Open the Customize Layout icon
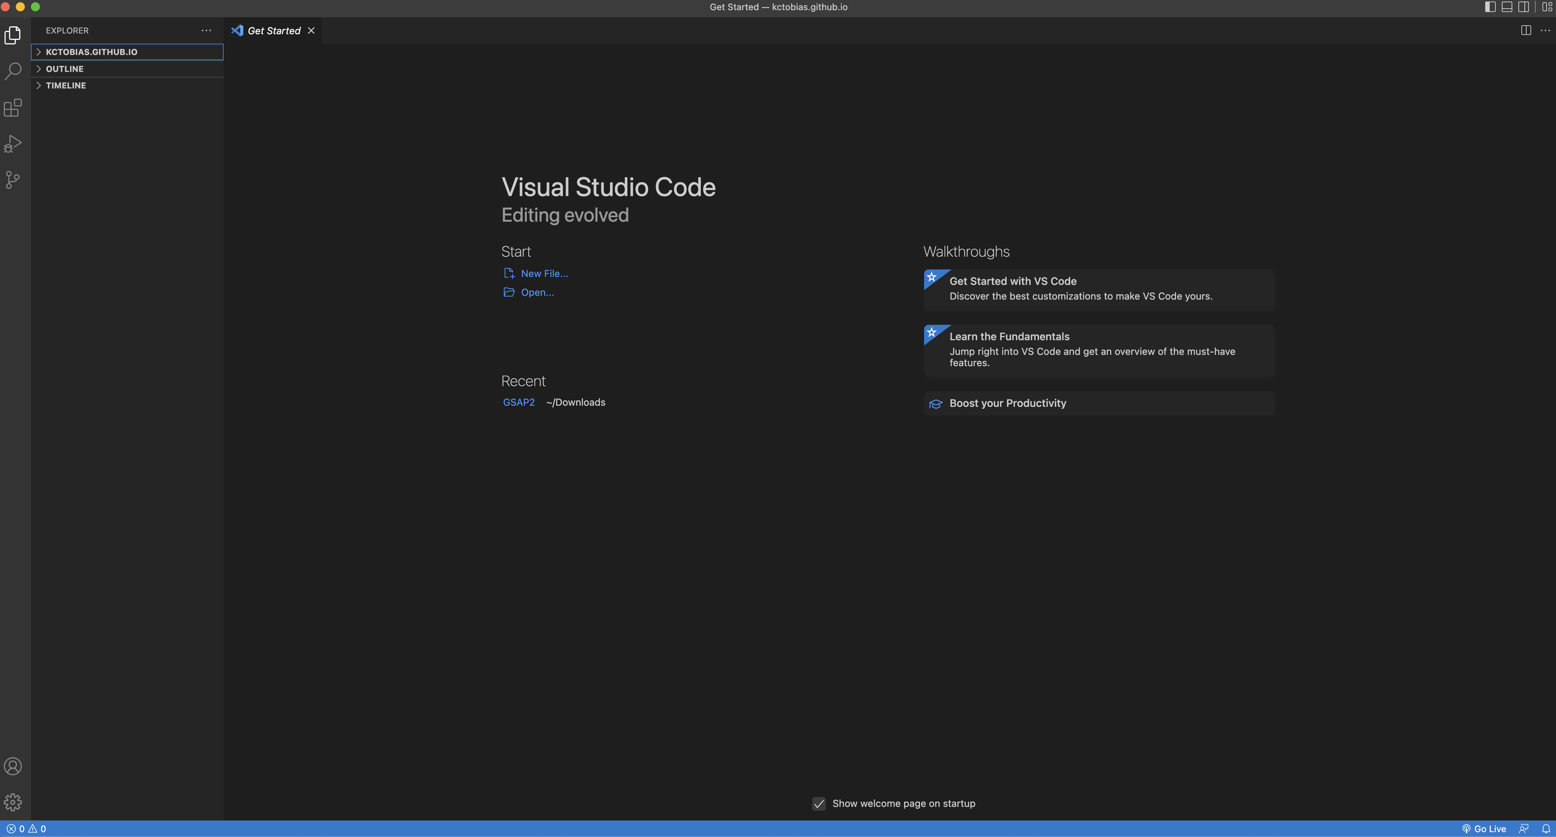Image resolution: width=1556 pixels, height=837 pixels. (x=1547, y=7)
